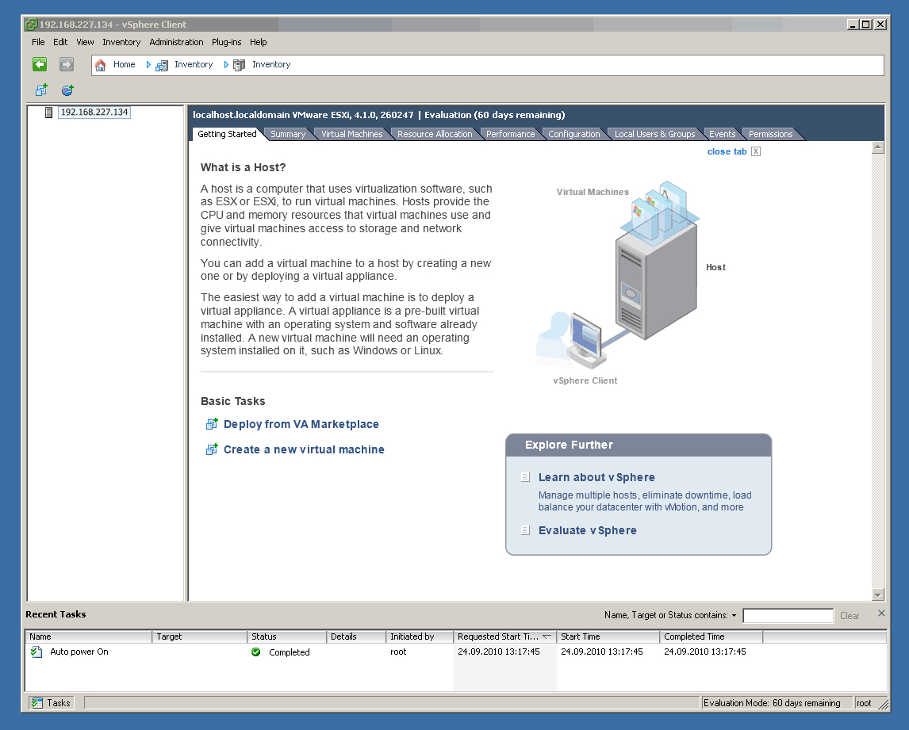Click the close tab X box

click(x=756, y=152)
